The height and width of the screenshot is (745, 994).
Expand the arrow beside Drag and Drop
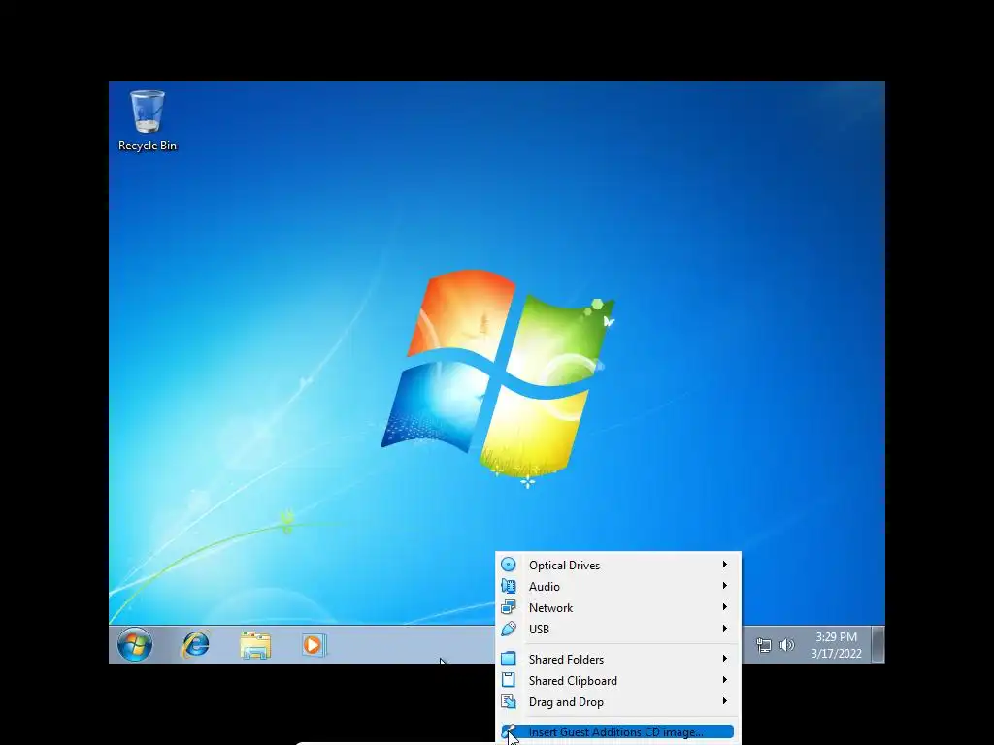(x=724, y=701)
